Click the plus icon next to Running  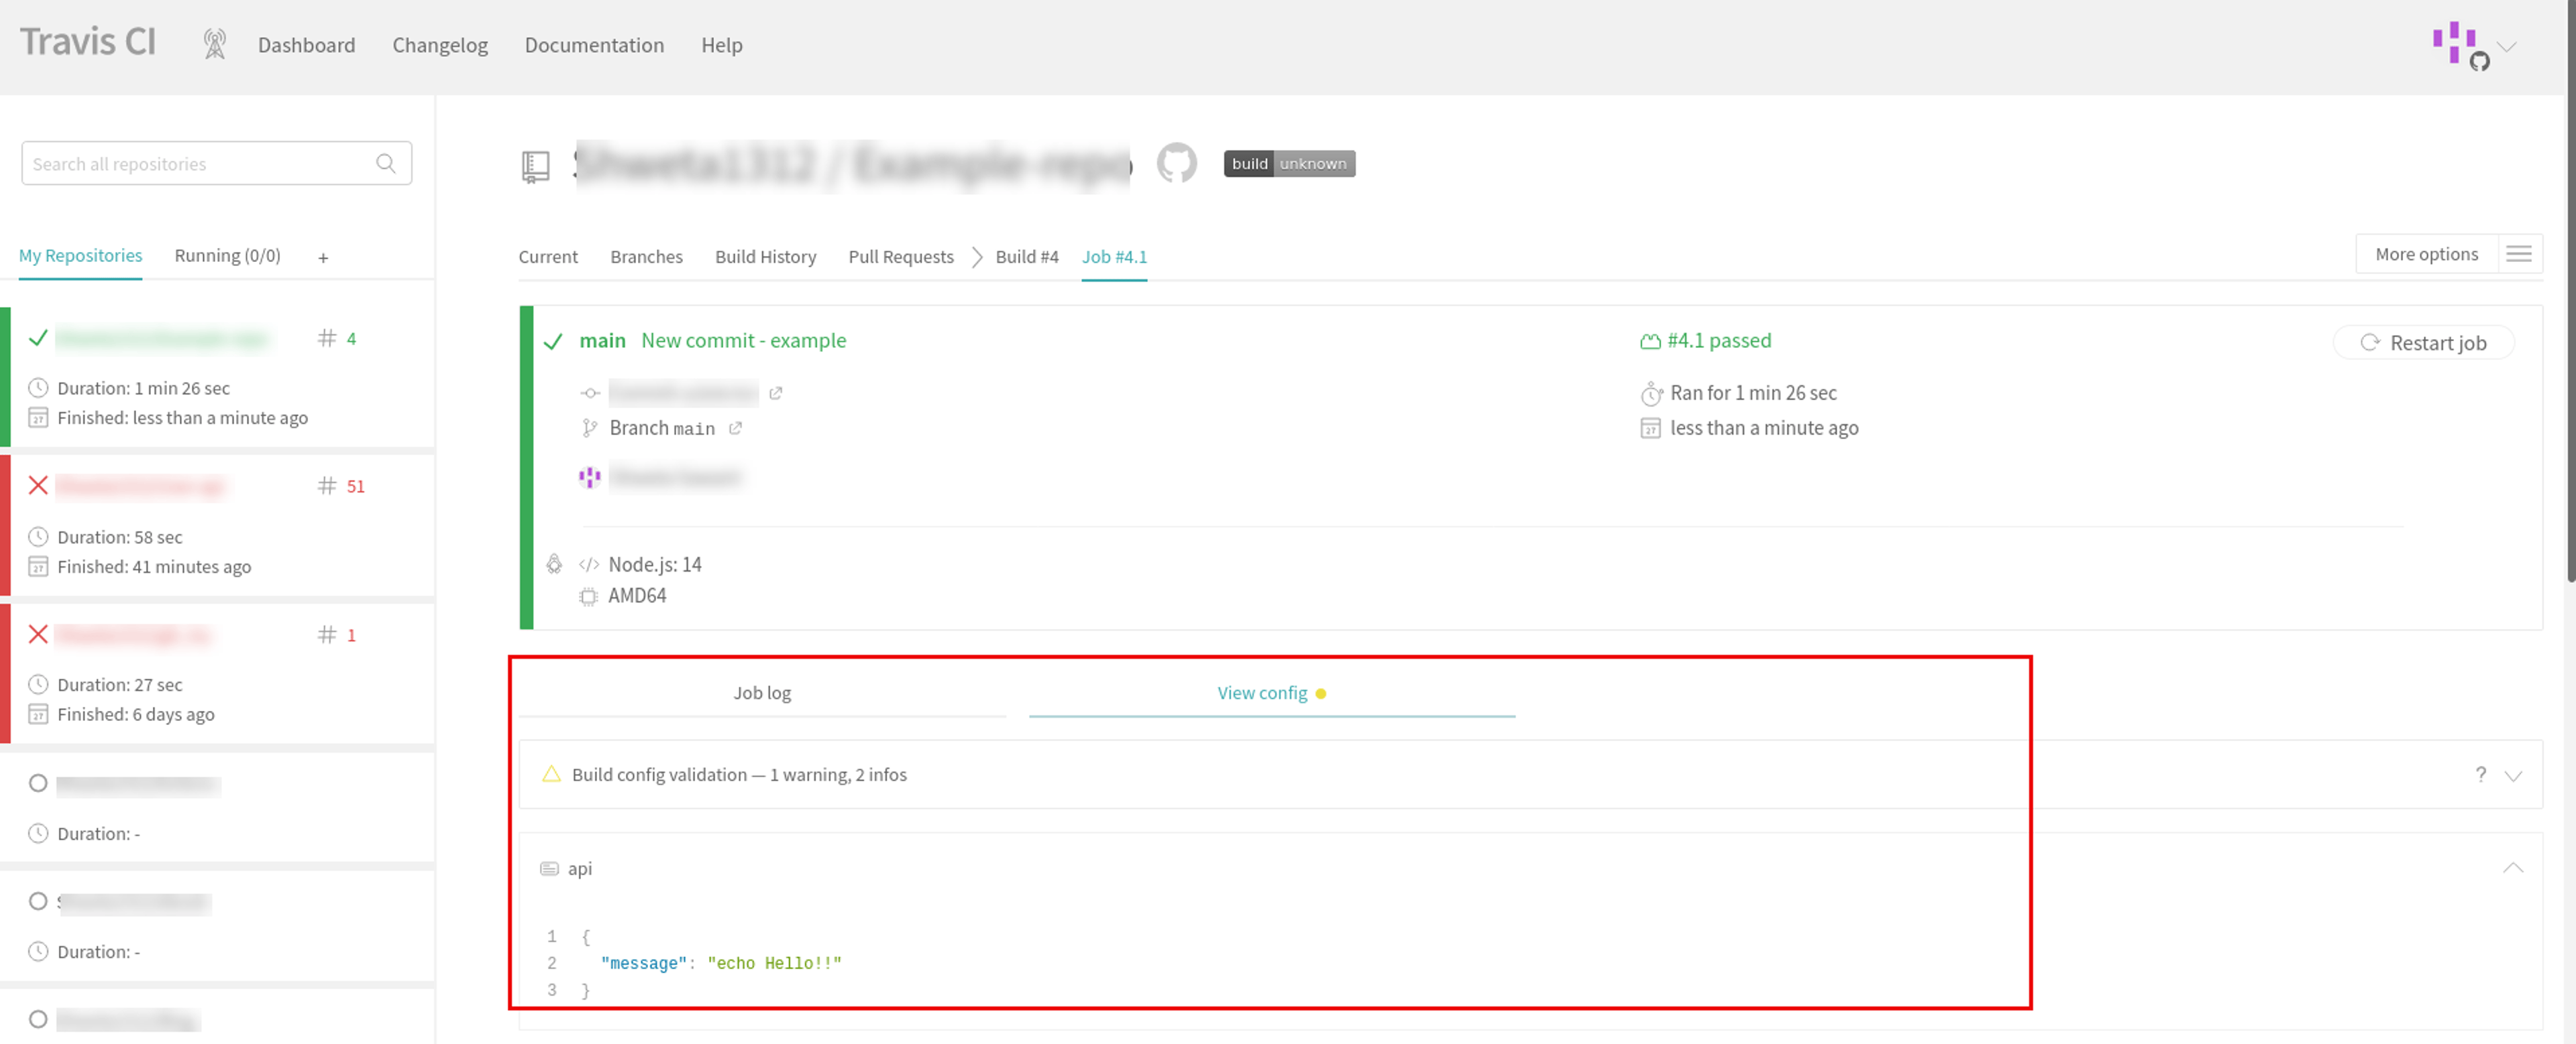323,258
